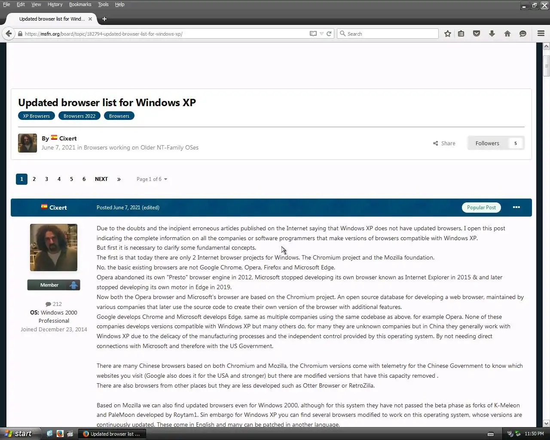Select 'Updated browser list' taskbar button

[112, 434]
